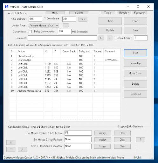The image size is (158, 163).
Task: Click the ellipsis button beside Action Type
Action: [65, 25]
